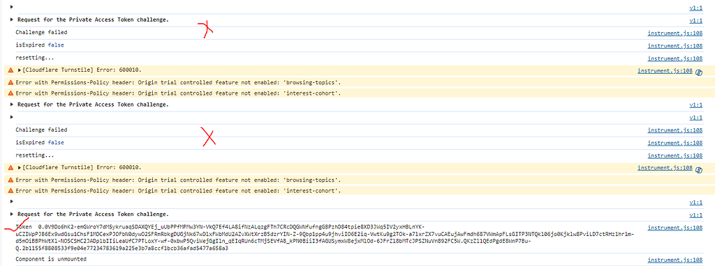Image resolution: width=715 pixels, height=266 pixels.
Task: Open instrument.js:108 link on the Token row
Action: pyautogui.click(x=675, y=228)
